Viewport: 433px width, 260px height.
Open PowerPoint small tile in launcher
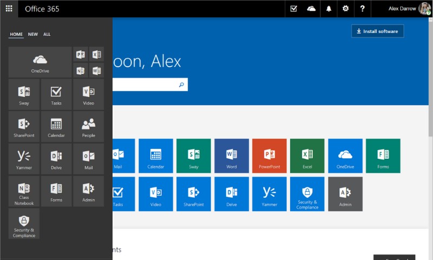tap(80, 54)
